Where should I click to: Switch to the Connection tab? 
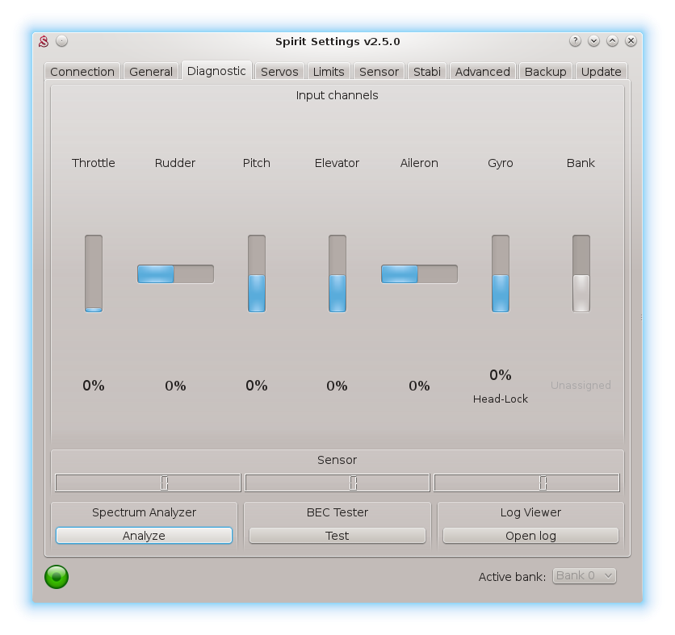82,72
